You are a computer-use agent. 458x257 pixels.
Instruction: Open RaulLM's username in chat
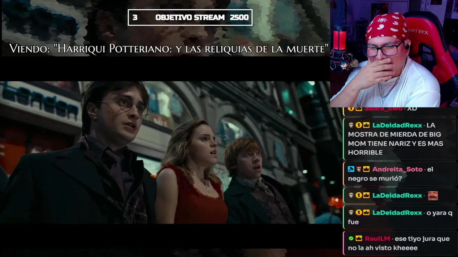click(x=377, y=238)
